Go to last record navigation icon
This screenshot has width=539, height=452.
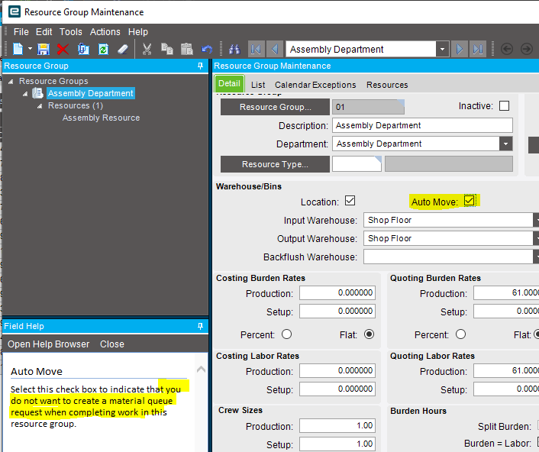click(478, 49)
